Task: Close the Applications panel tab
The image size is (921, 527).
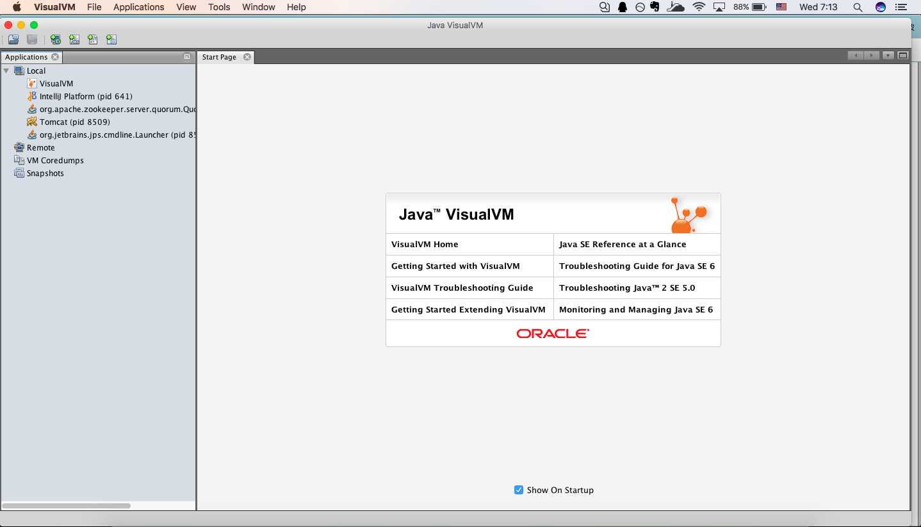Action: (55, 57)
